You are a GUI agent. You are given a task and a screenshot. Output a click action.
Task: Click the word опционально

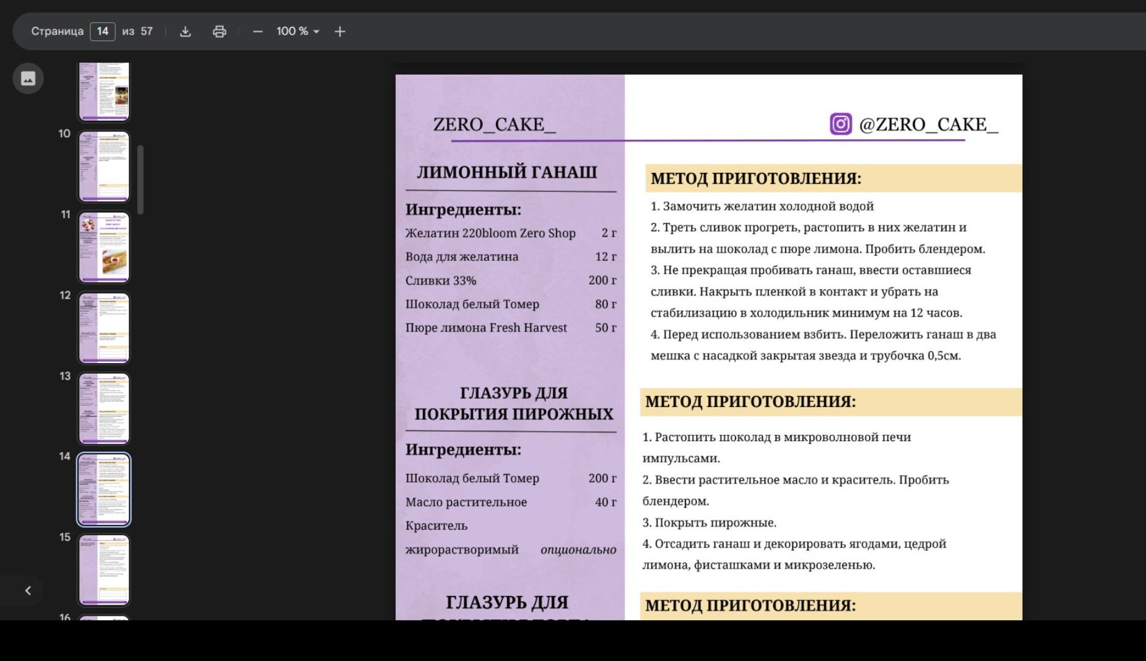point(578,549)
